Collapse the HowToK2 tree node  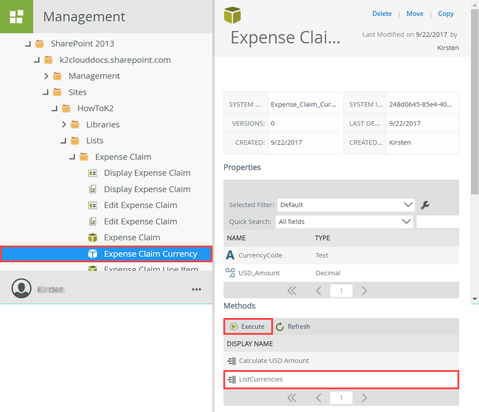point(54,108)
